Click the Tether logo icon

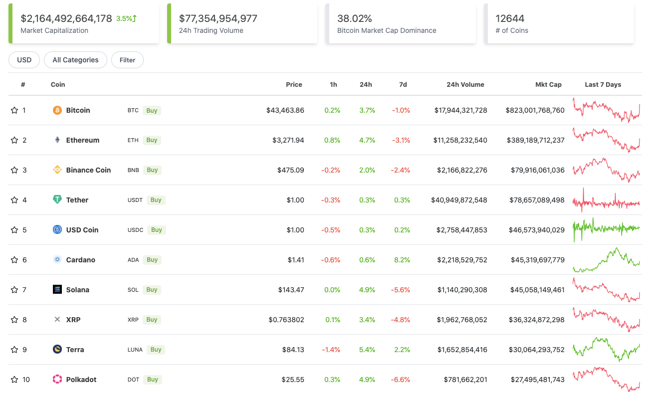pos(57,200)
